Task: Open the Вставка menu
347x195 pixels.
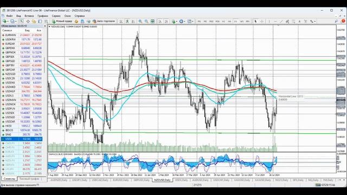Action: 29,16
